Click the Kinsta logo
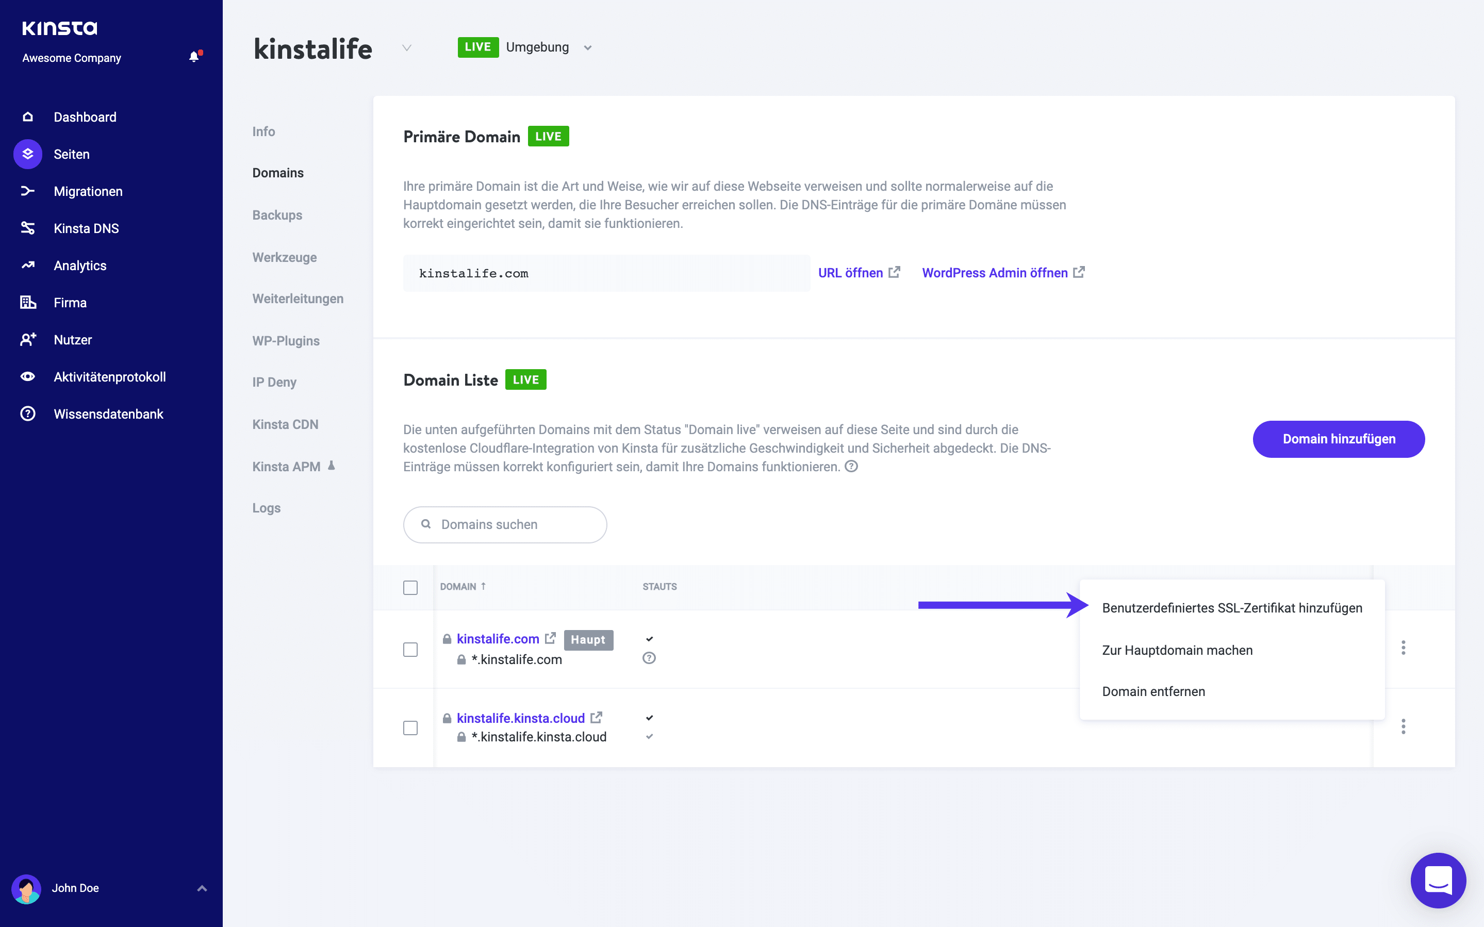 [x=59, y=28]
